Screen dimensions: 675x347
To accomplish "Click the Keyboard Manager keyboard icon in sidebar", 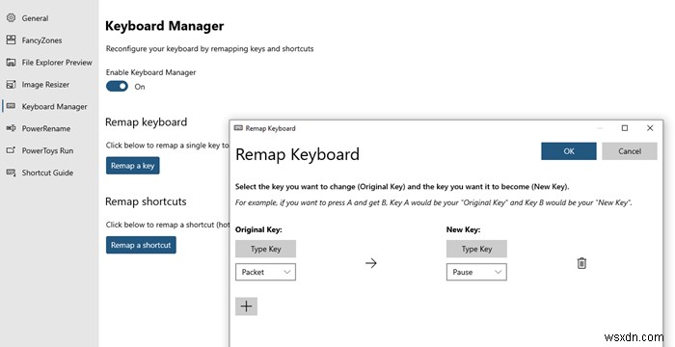I will click(x=12, y=106).
